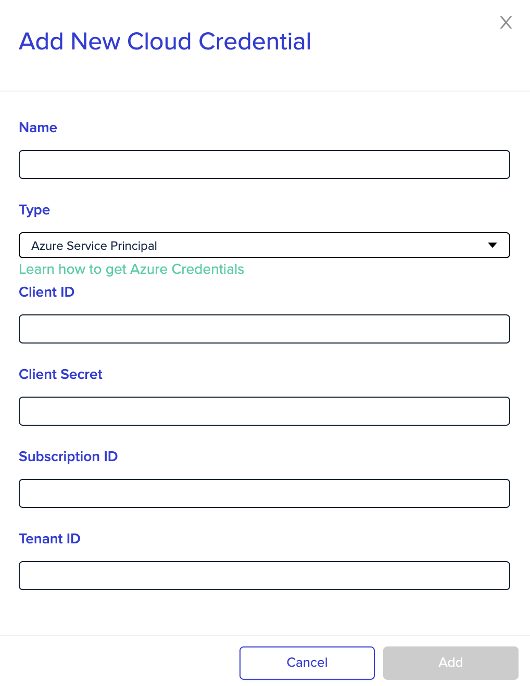Click the Subscription ID field label
Image resolution: width=530 pixels, height=686 pixels.
(x=68, y=456)
